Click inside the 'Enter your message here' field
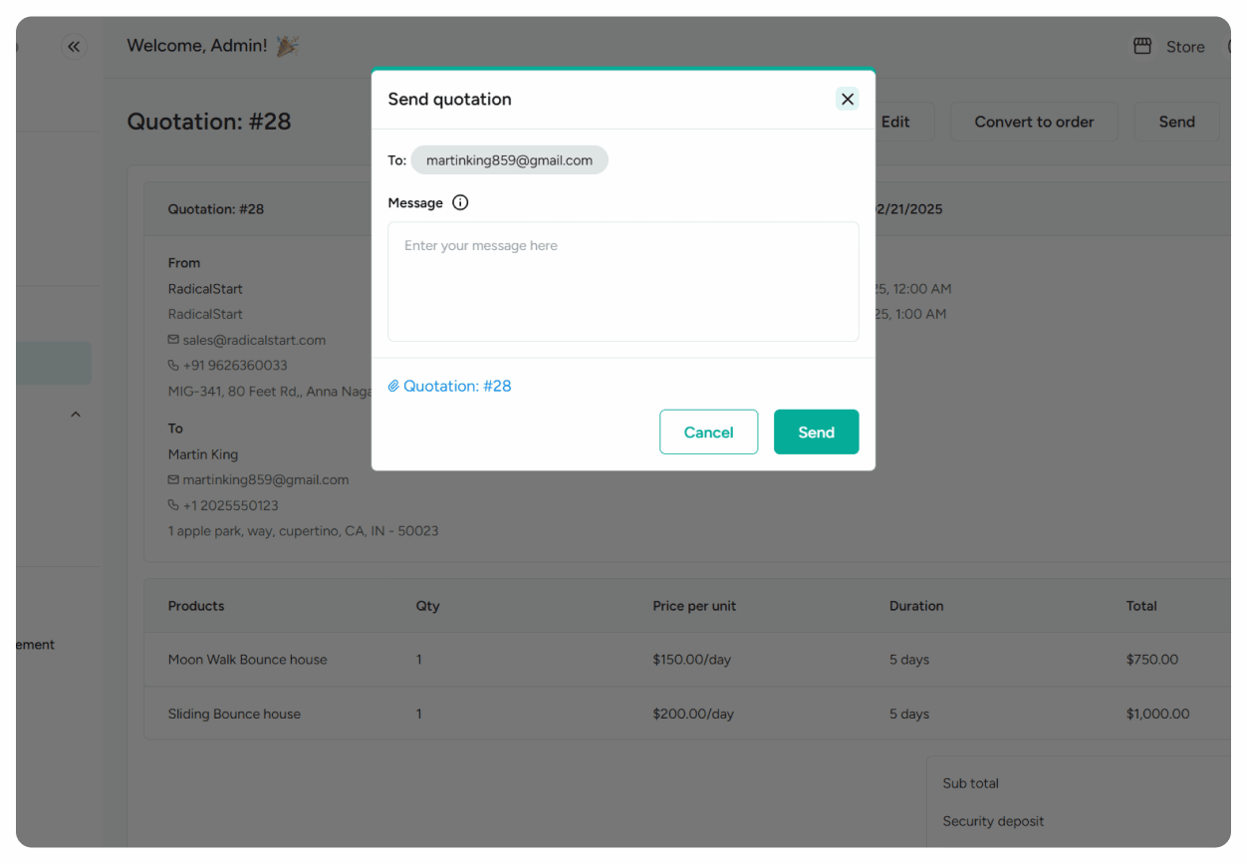The height and width of the screenshot is (864, 1247). pos(623,281)
